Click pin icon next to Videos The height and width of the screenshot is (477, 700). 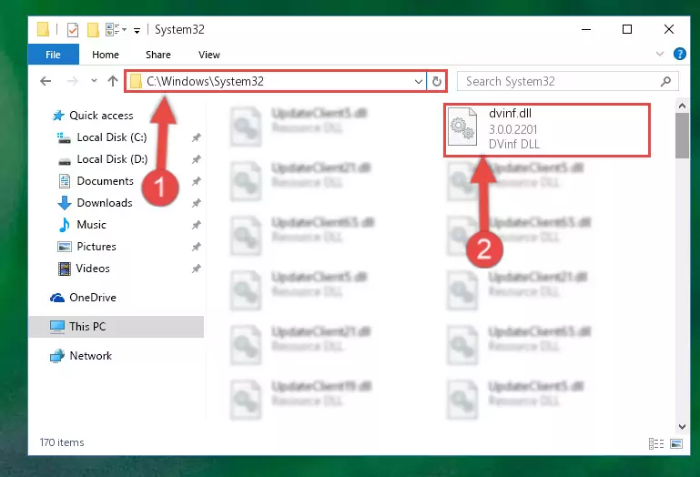tap(196, 269)
